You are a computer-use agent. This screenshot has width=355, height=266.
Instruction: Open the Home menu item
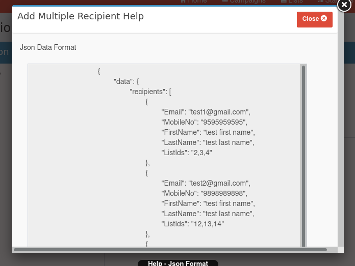197,2
